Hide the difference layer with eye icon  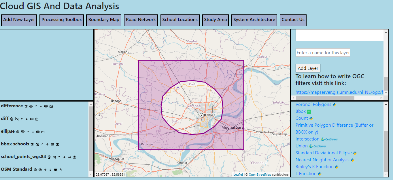[x=31, y=106]
